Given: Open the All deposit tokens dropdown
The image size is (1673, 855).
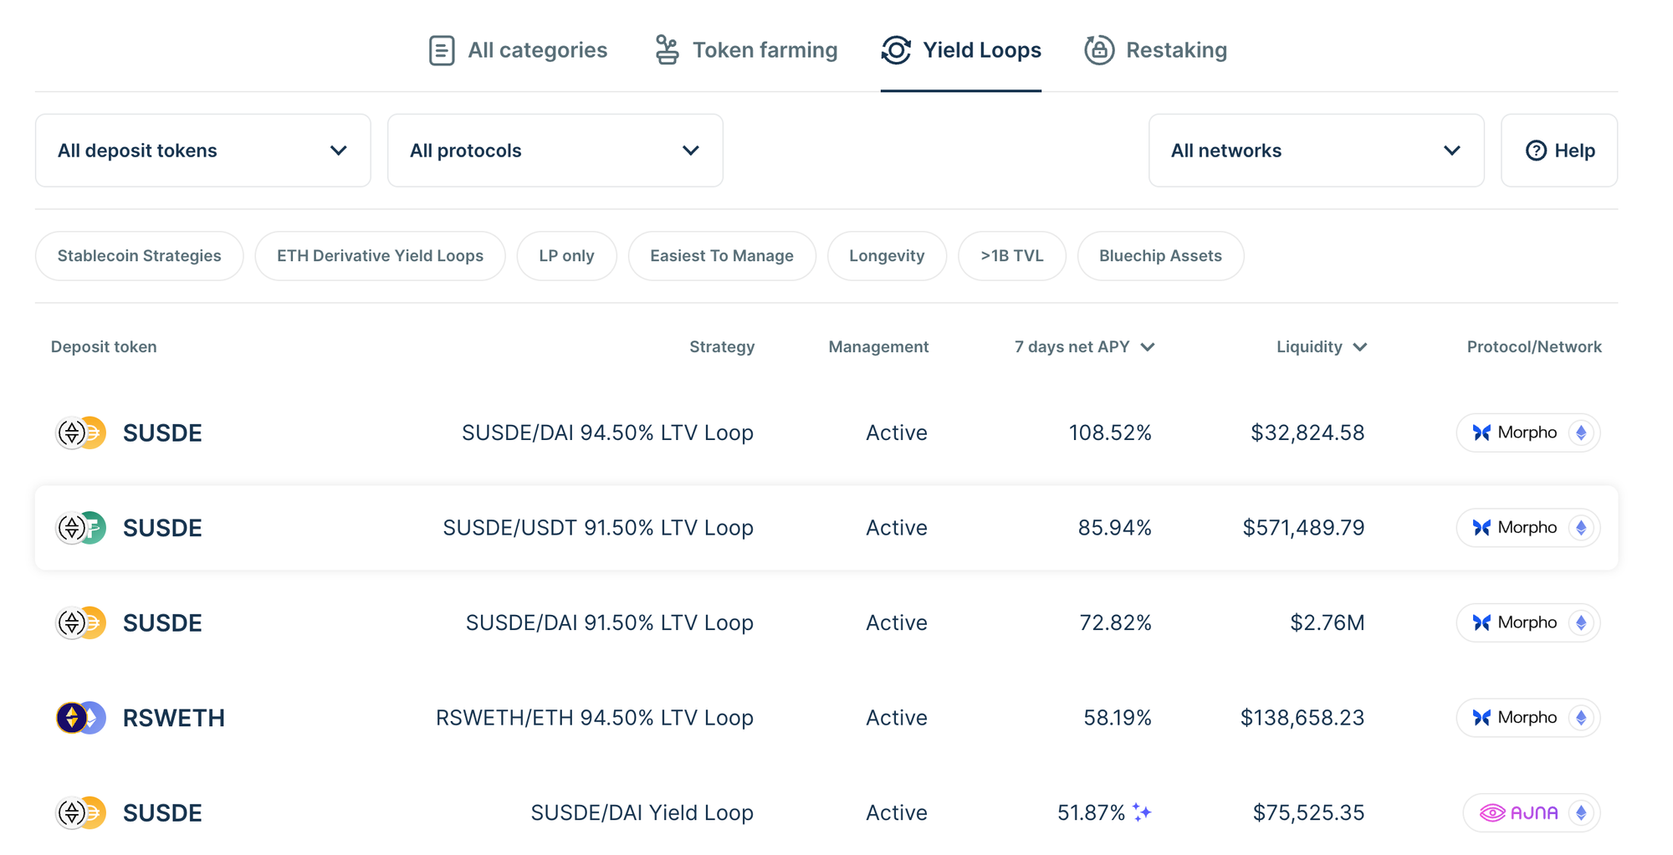Looking at the screenshot, I should [203, 151].
